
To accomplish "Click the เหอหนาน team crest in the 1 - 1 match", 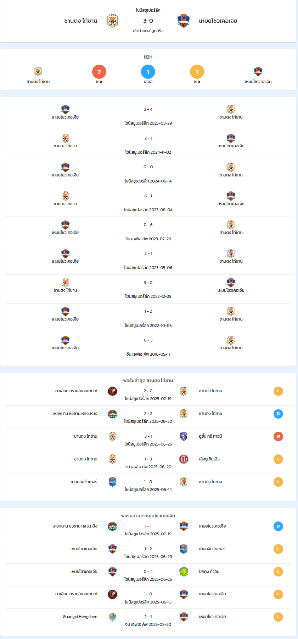I will (113, 526).
